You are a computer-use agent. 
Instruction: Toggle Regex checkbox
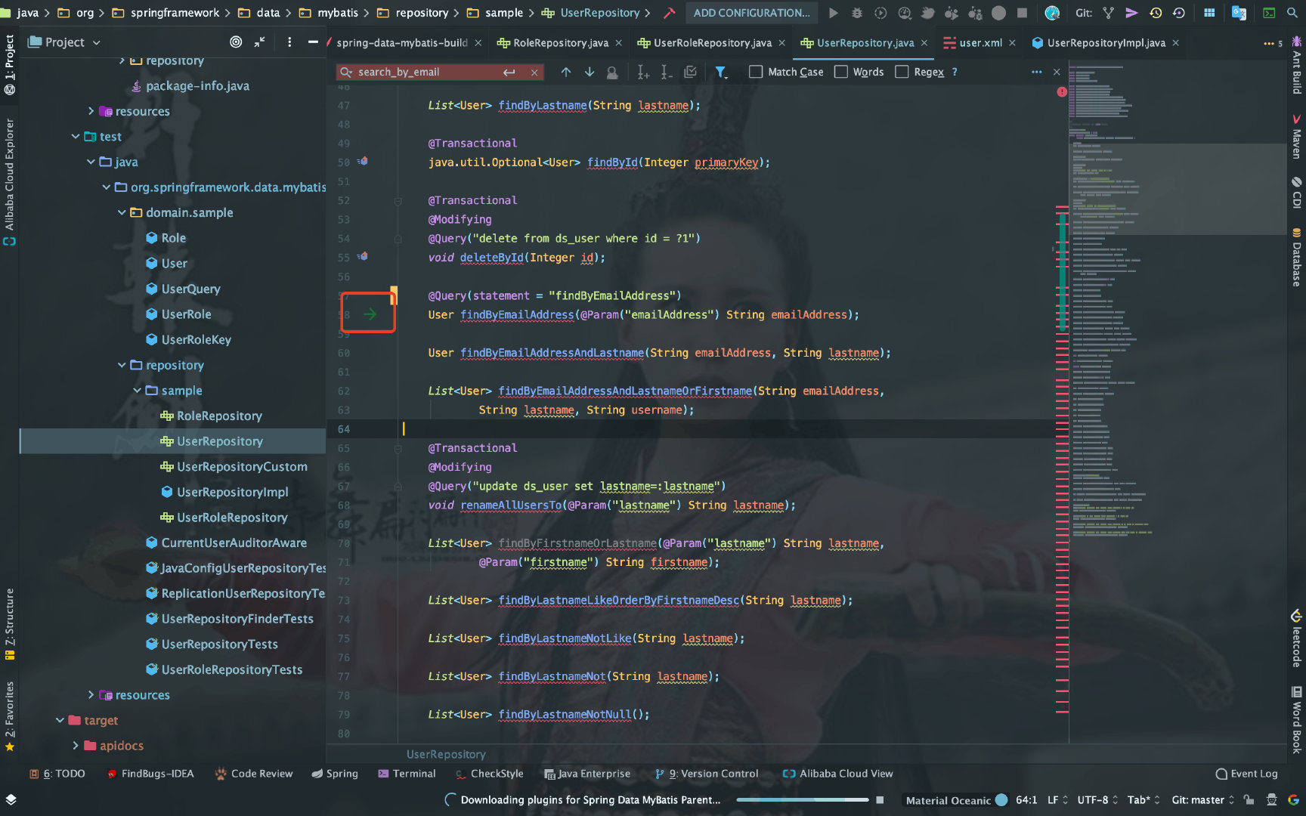902,72
